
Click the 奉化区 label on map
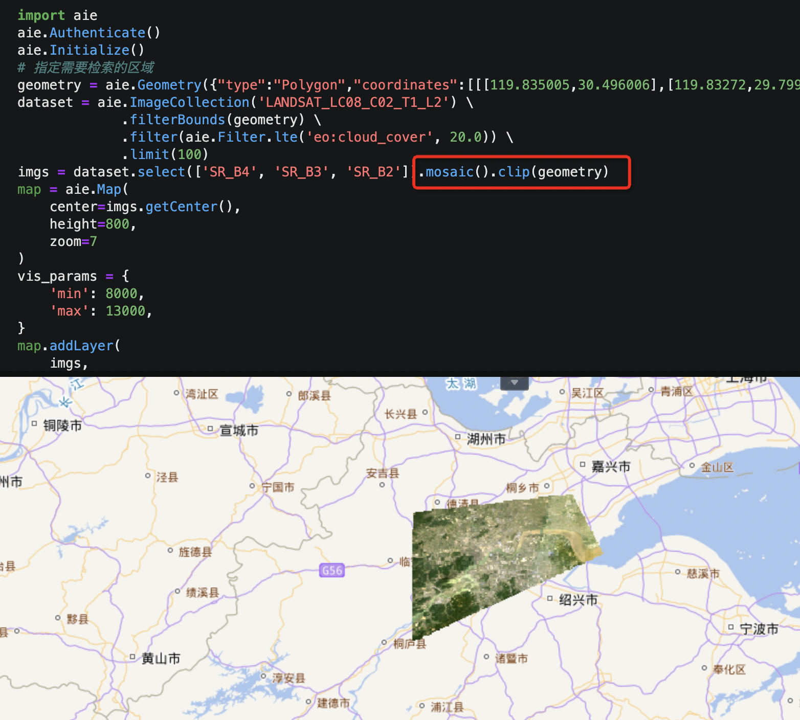[729, 669]
